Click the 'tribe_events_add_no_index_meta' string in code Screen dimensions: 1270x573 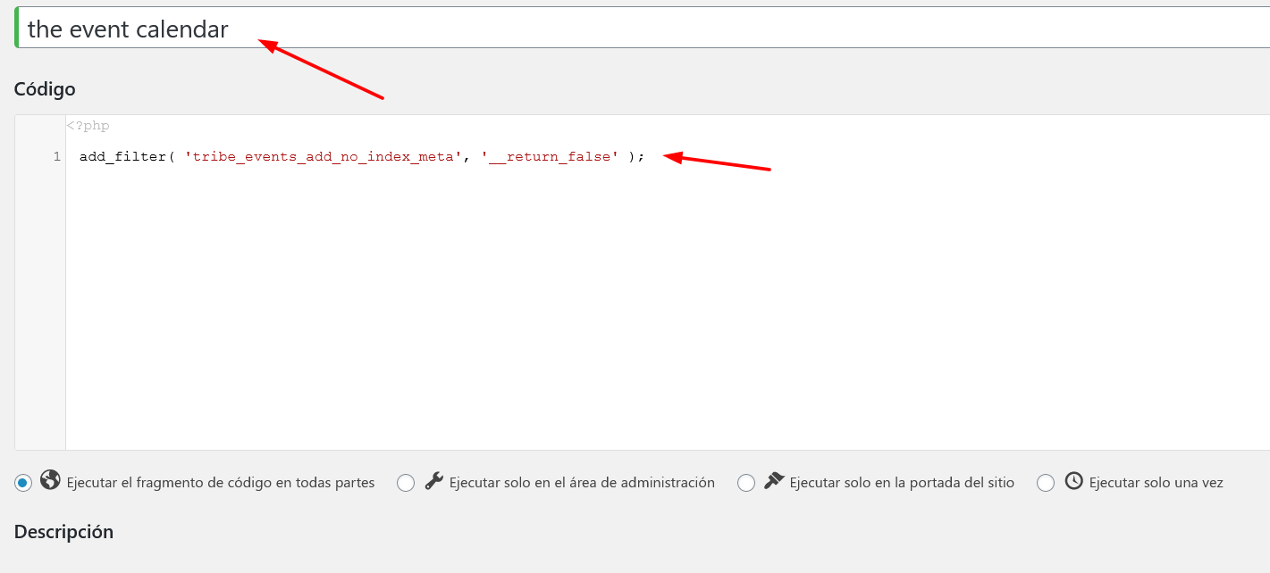[x=324, y=157]
